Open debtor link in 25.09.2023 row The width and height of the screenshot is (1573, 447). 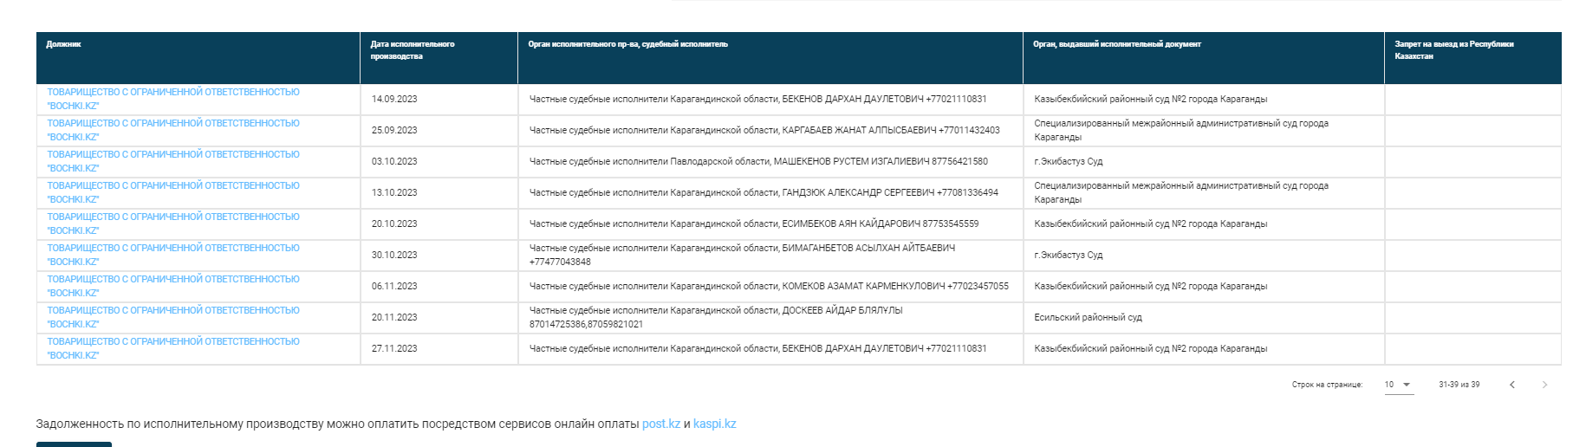pos(172,130)
